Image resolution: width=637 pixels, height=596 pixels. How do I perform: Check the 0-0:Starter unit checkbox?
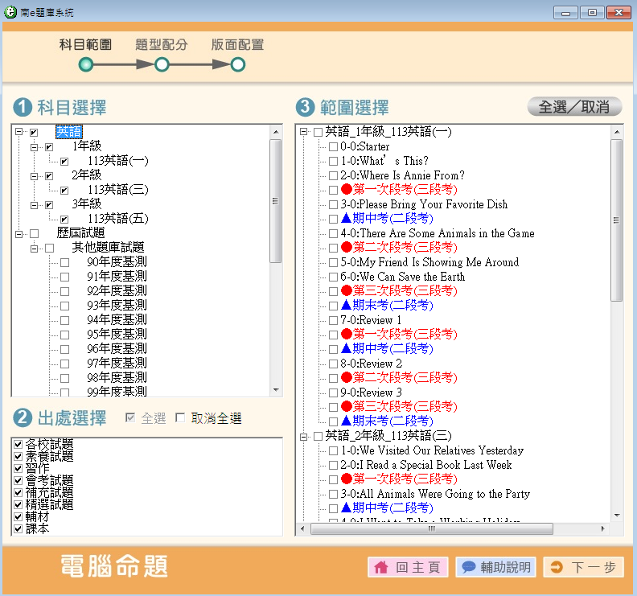(333, 147)
